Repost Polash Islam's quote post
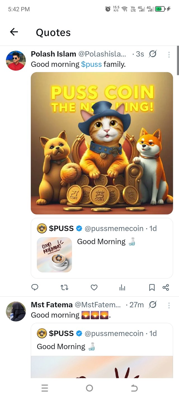The image size is (179, 398). point(65,287)
